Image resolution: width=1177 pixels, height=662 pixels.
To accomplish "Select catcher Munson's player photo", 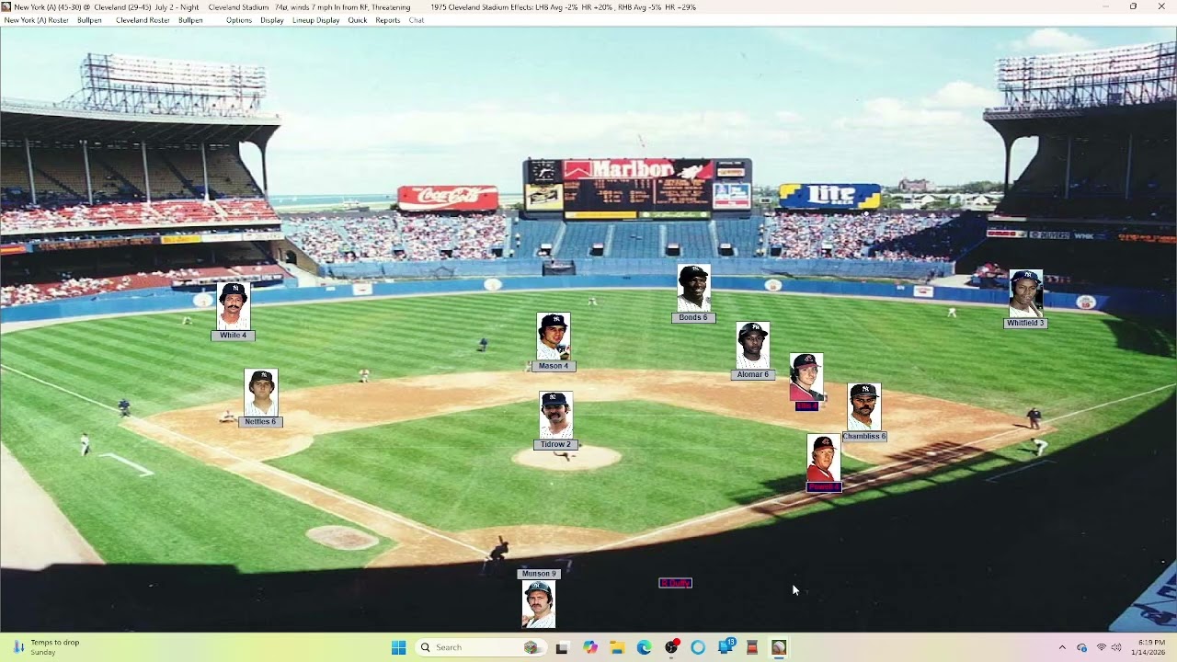I will tap(539, 604).
